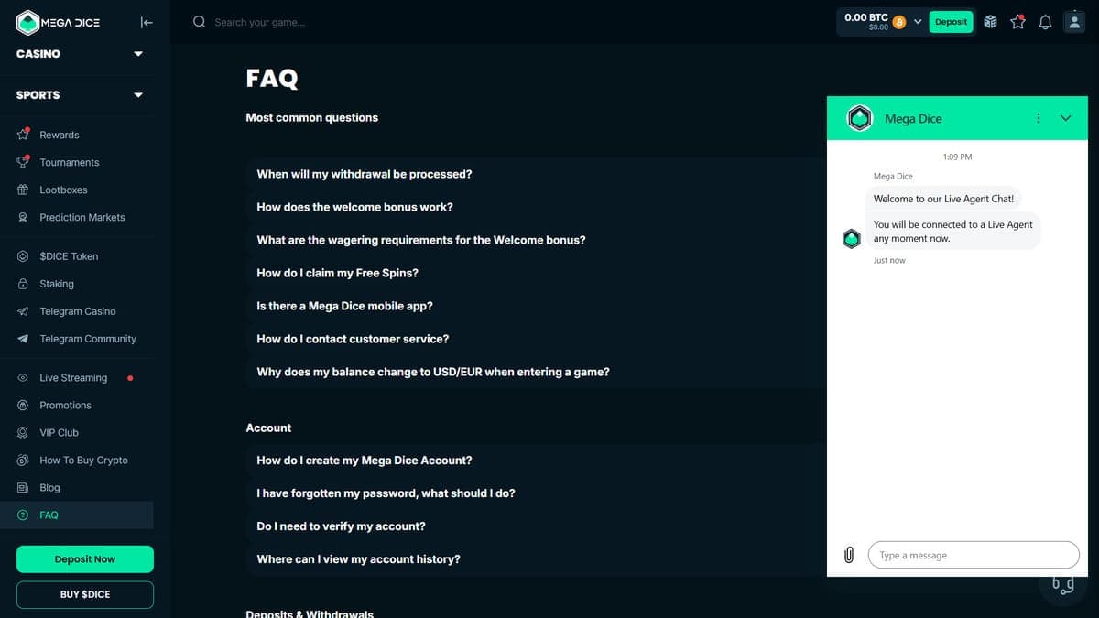This screenshot has width=1099, height=618.
Task: Minimize the chat using the chevron
Action: pos(1065,118)
